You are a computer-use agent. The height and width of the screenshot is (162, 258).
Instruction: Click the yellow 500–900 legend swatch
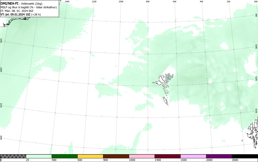(90, 156)
